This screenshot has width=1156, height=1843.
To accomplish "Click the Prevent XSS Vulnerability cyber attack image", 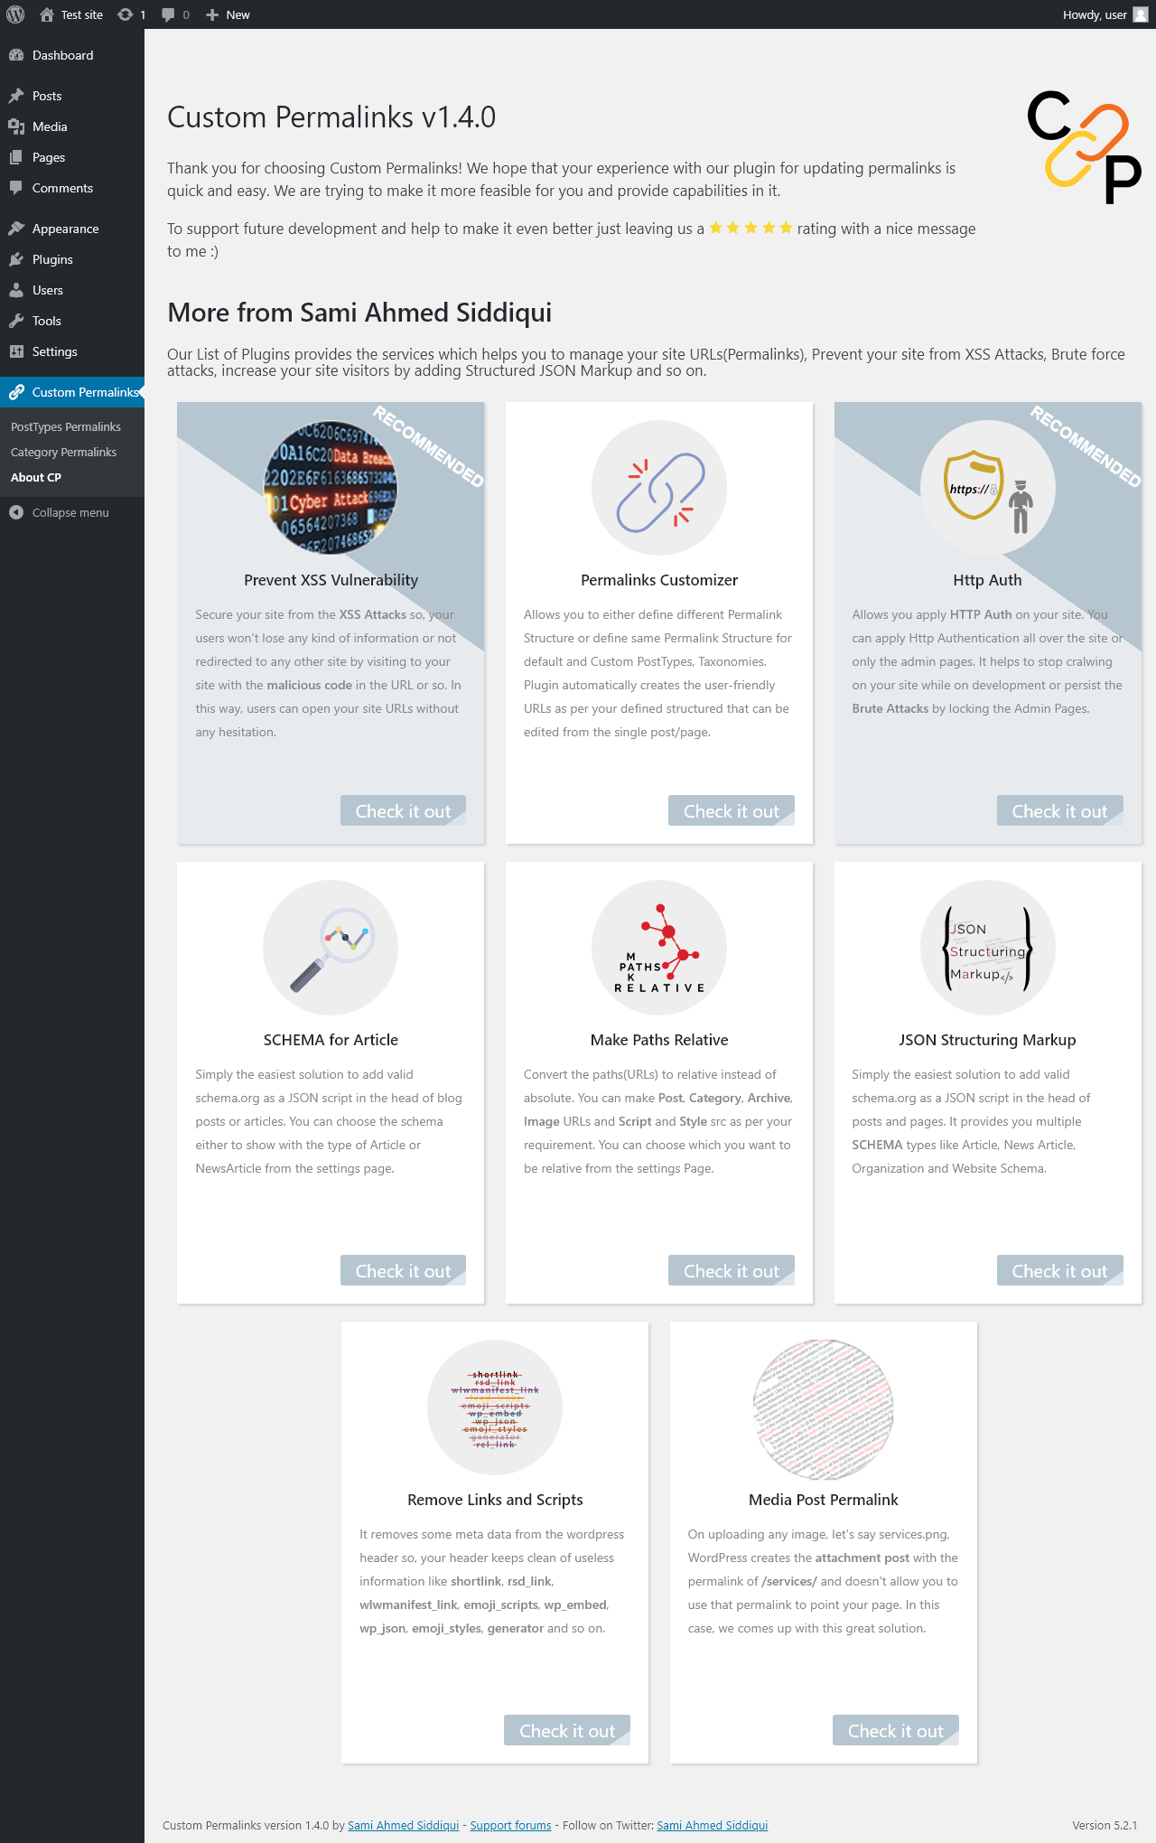I will pyautogui.click(x=331, y=488).
